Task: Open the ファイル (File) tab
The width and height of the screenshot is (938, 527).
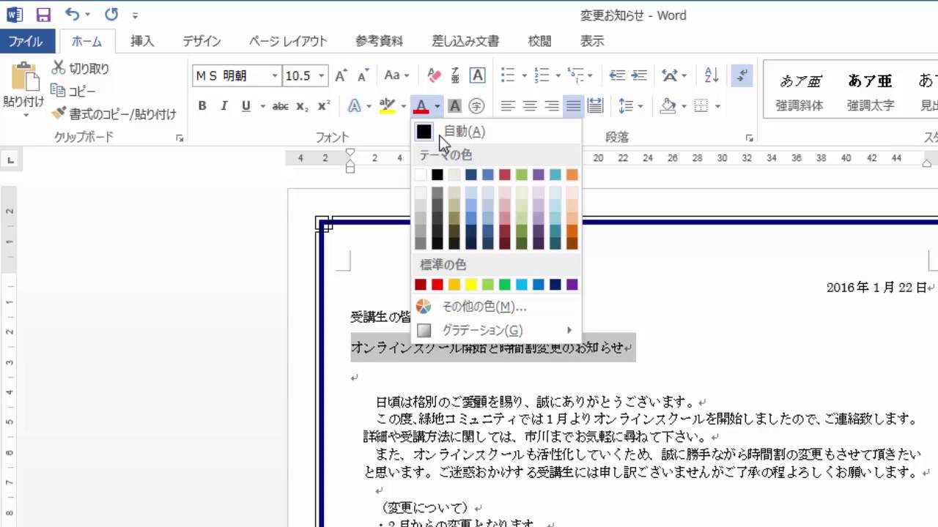Action: point(26,42)
